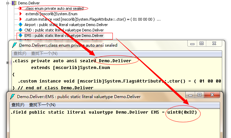
Task: Click the Demo.Deliver enum class icon
Action: point(14,3)
